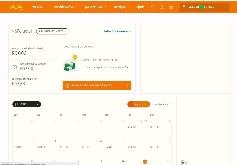Image resolution: width=237 pixels, height=165 pixels.
Task: Click grayed previous-month day 30
Action: [x=115, y=128]
